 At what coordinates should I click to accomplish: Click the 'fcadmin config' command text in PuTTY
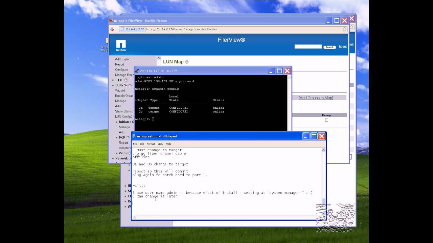coord(165,89)
